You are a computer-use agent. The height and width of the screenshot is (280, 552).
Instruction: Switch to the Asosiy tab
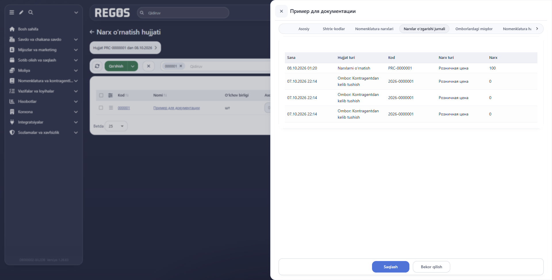pyautogui.click(x=304, y=29)
